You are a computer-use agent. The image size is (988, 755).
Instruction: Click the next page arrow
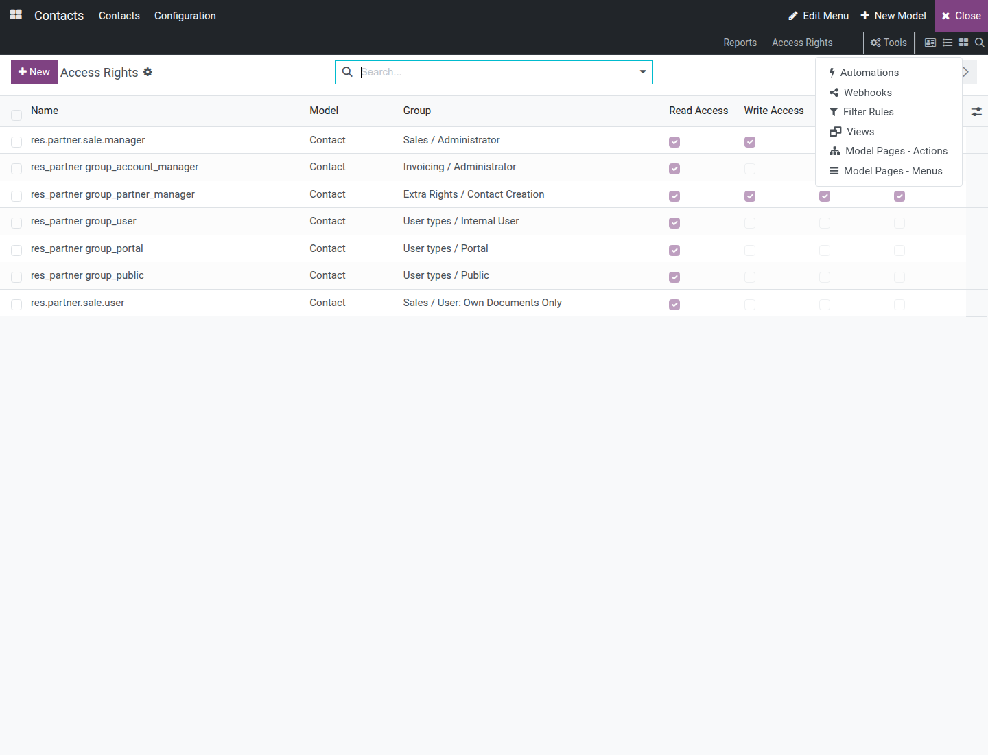coord(966,72)
